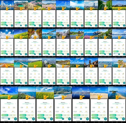
Task: Open round menu on snow-capped mountain reflection screen
Action: pos(87,119)
